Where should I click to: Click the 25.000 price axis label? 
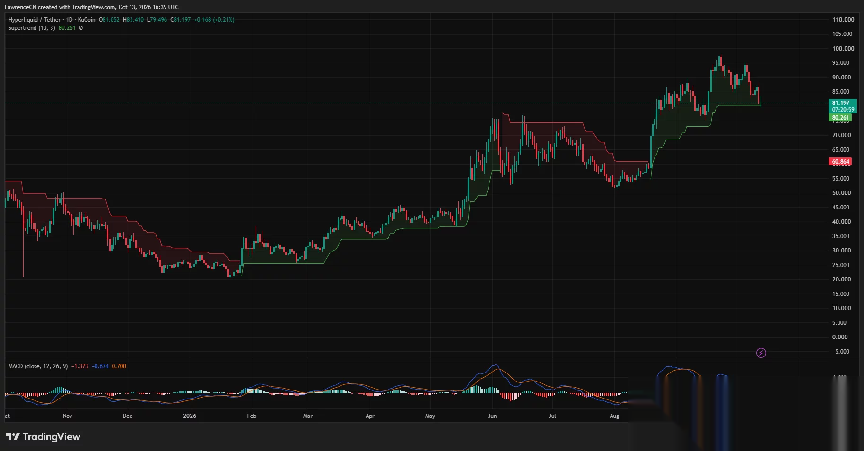click(841, 265)
